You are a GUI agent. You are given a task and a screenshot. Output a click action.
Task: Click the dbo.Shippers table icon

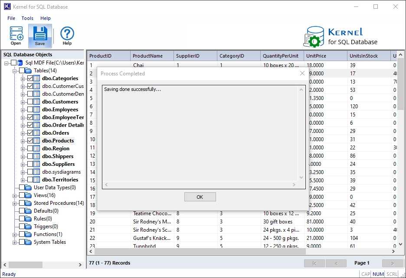tap(37, 156)
